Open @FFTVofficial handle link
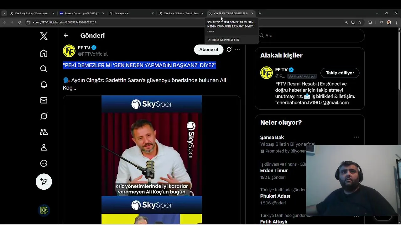Viewport: 401px width, 225px height. coord(93,54)
